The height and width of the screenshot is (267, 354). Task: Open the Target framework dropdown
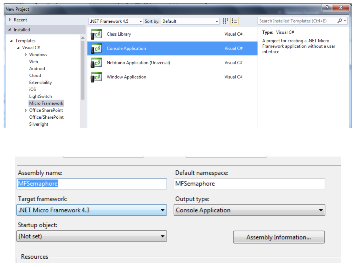pos(92,210)
